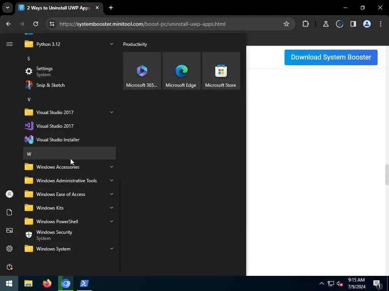Click Download System Booster button
Image resolution: width=389 pixels, height=291 pixels.
[331, 58]
